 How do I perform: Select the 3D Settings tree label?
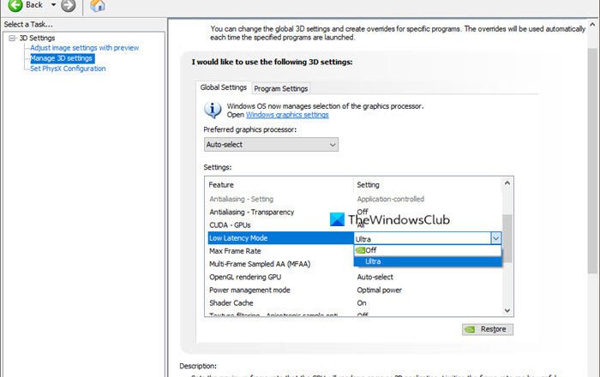(x=37, y=38)
